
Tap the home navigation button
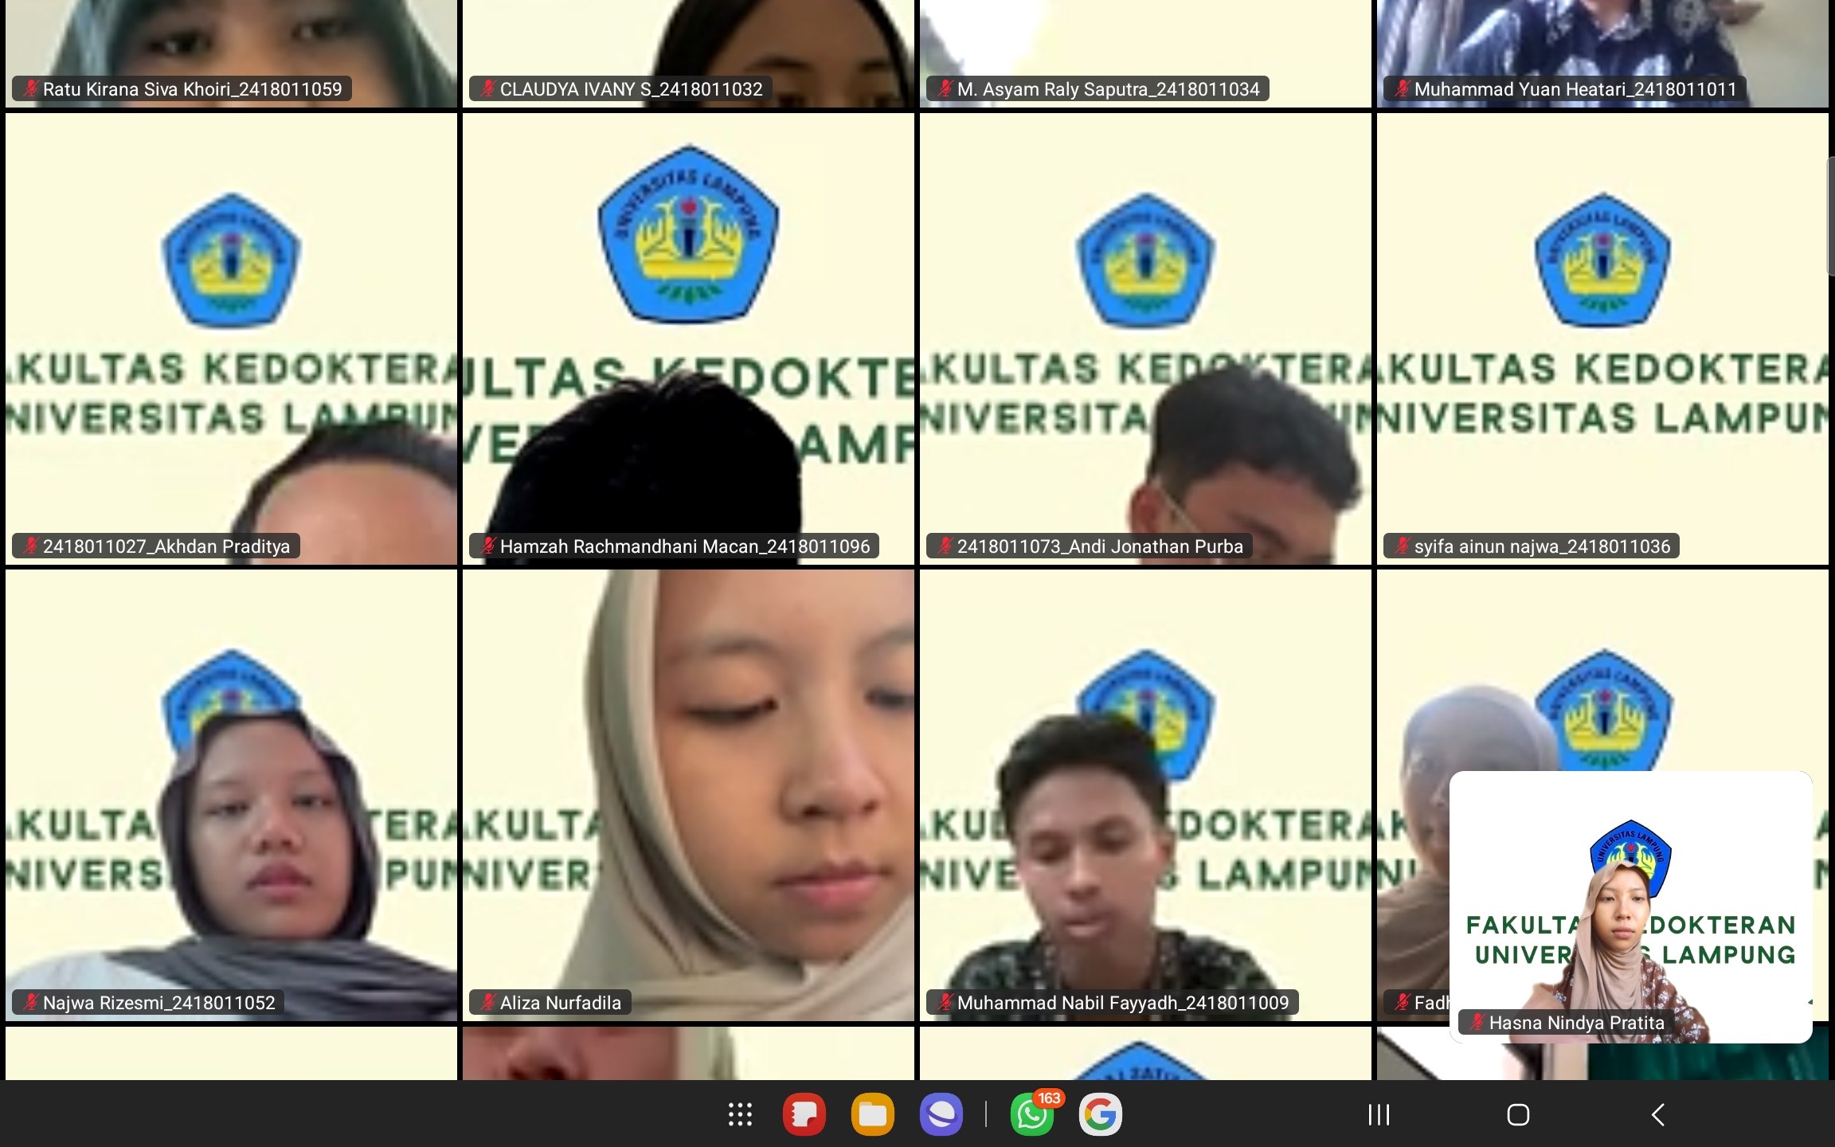click(1518, 1114)
